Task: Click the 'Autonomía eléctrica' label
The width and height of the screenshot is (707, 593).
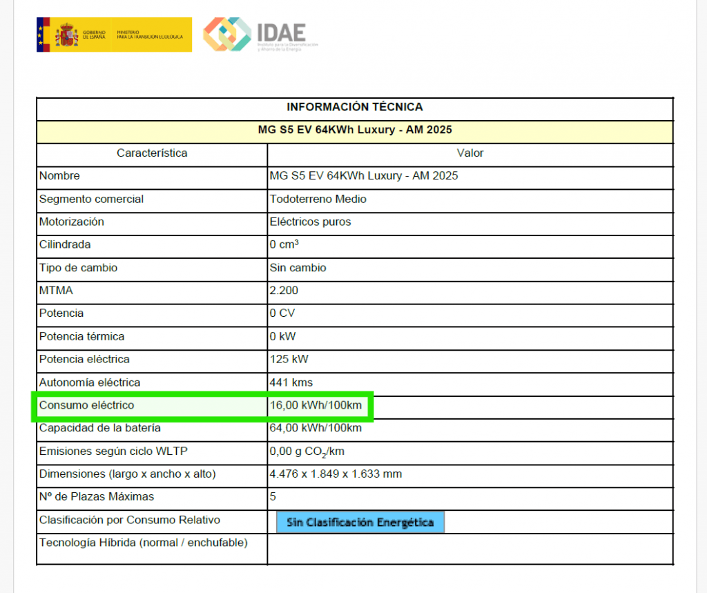Action: (90, 382)
